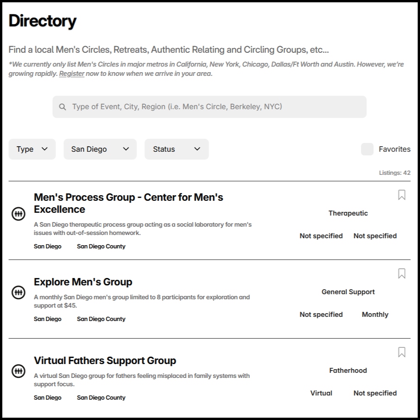The height and width of the screenshot is (420, 420).
Task: Enable the Favorites filter checkbox
Action: point(367,149)
